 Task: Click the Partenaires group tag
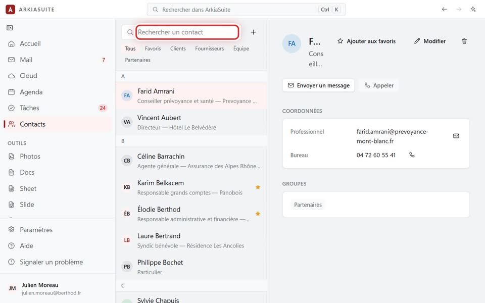tap(308, 205)
